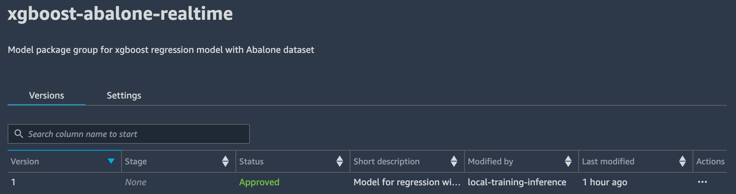
Task: Click the Modified by sort arrows
Action: (x=568, y=161)
